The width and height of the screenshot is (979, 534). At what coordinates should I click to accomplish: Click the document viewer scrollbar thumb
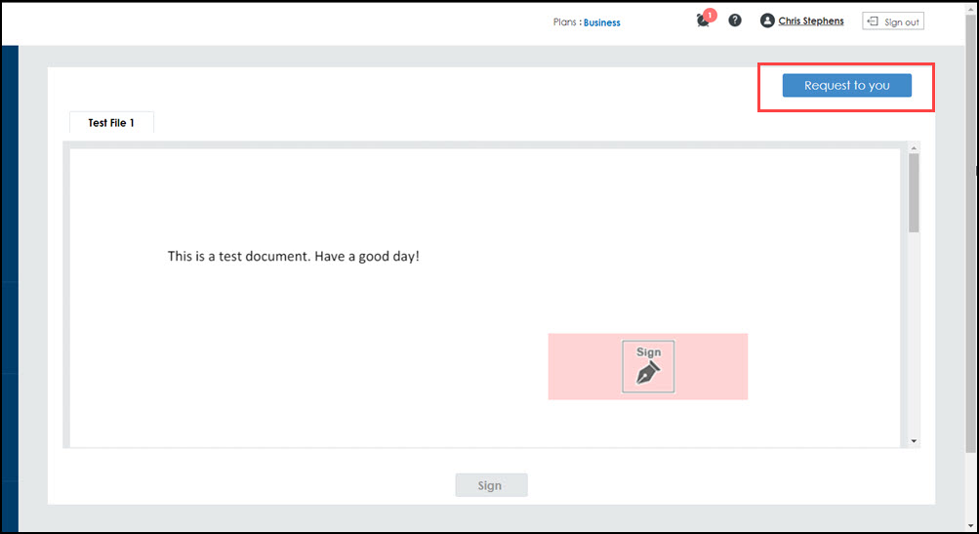(x=914, y=193)
